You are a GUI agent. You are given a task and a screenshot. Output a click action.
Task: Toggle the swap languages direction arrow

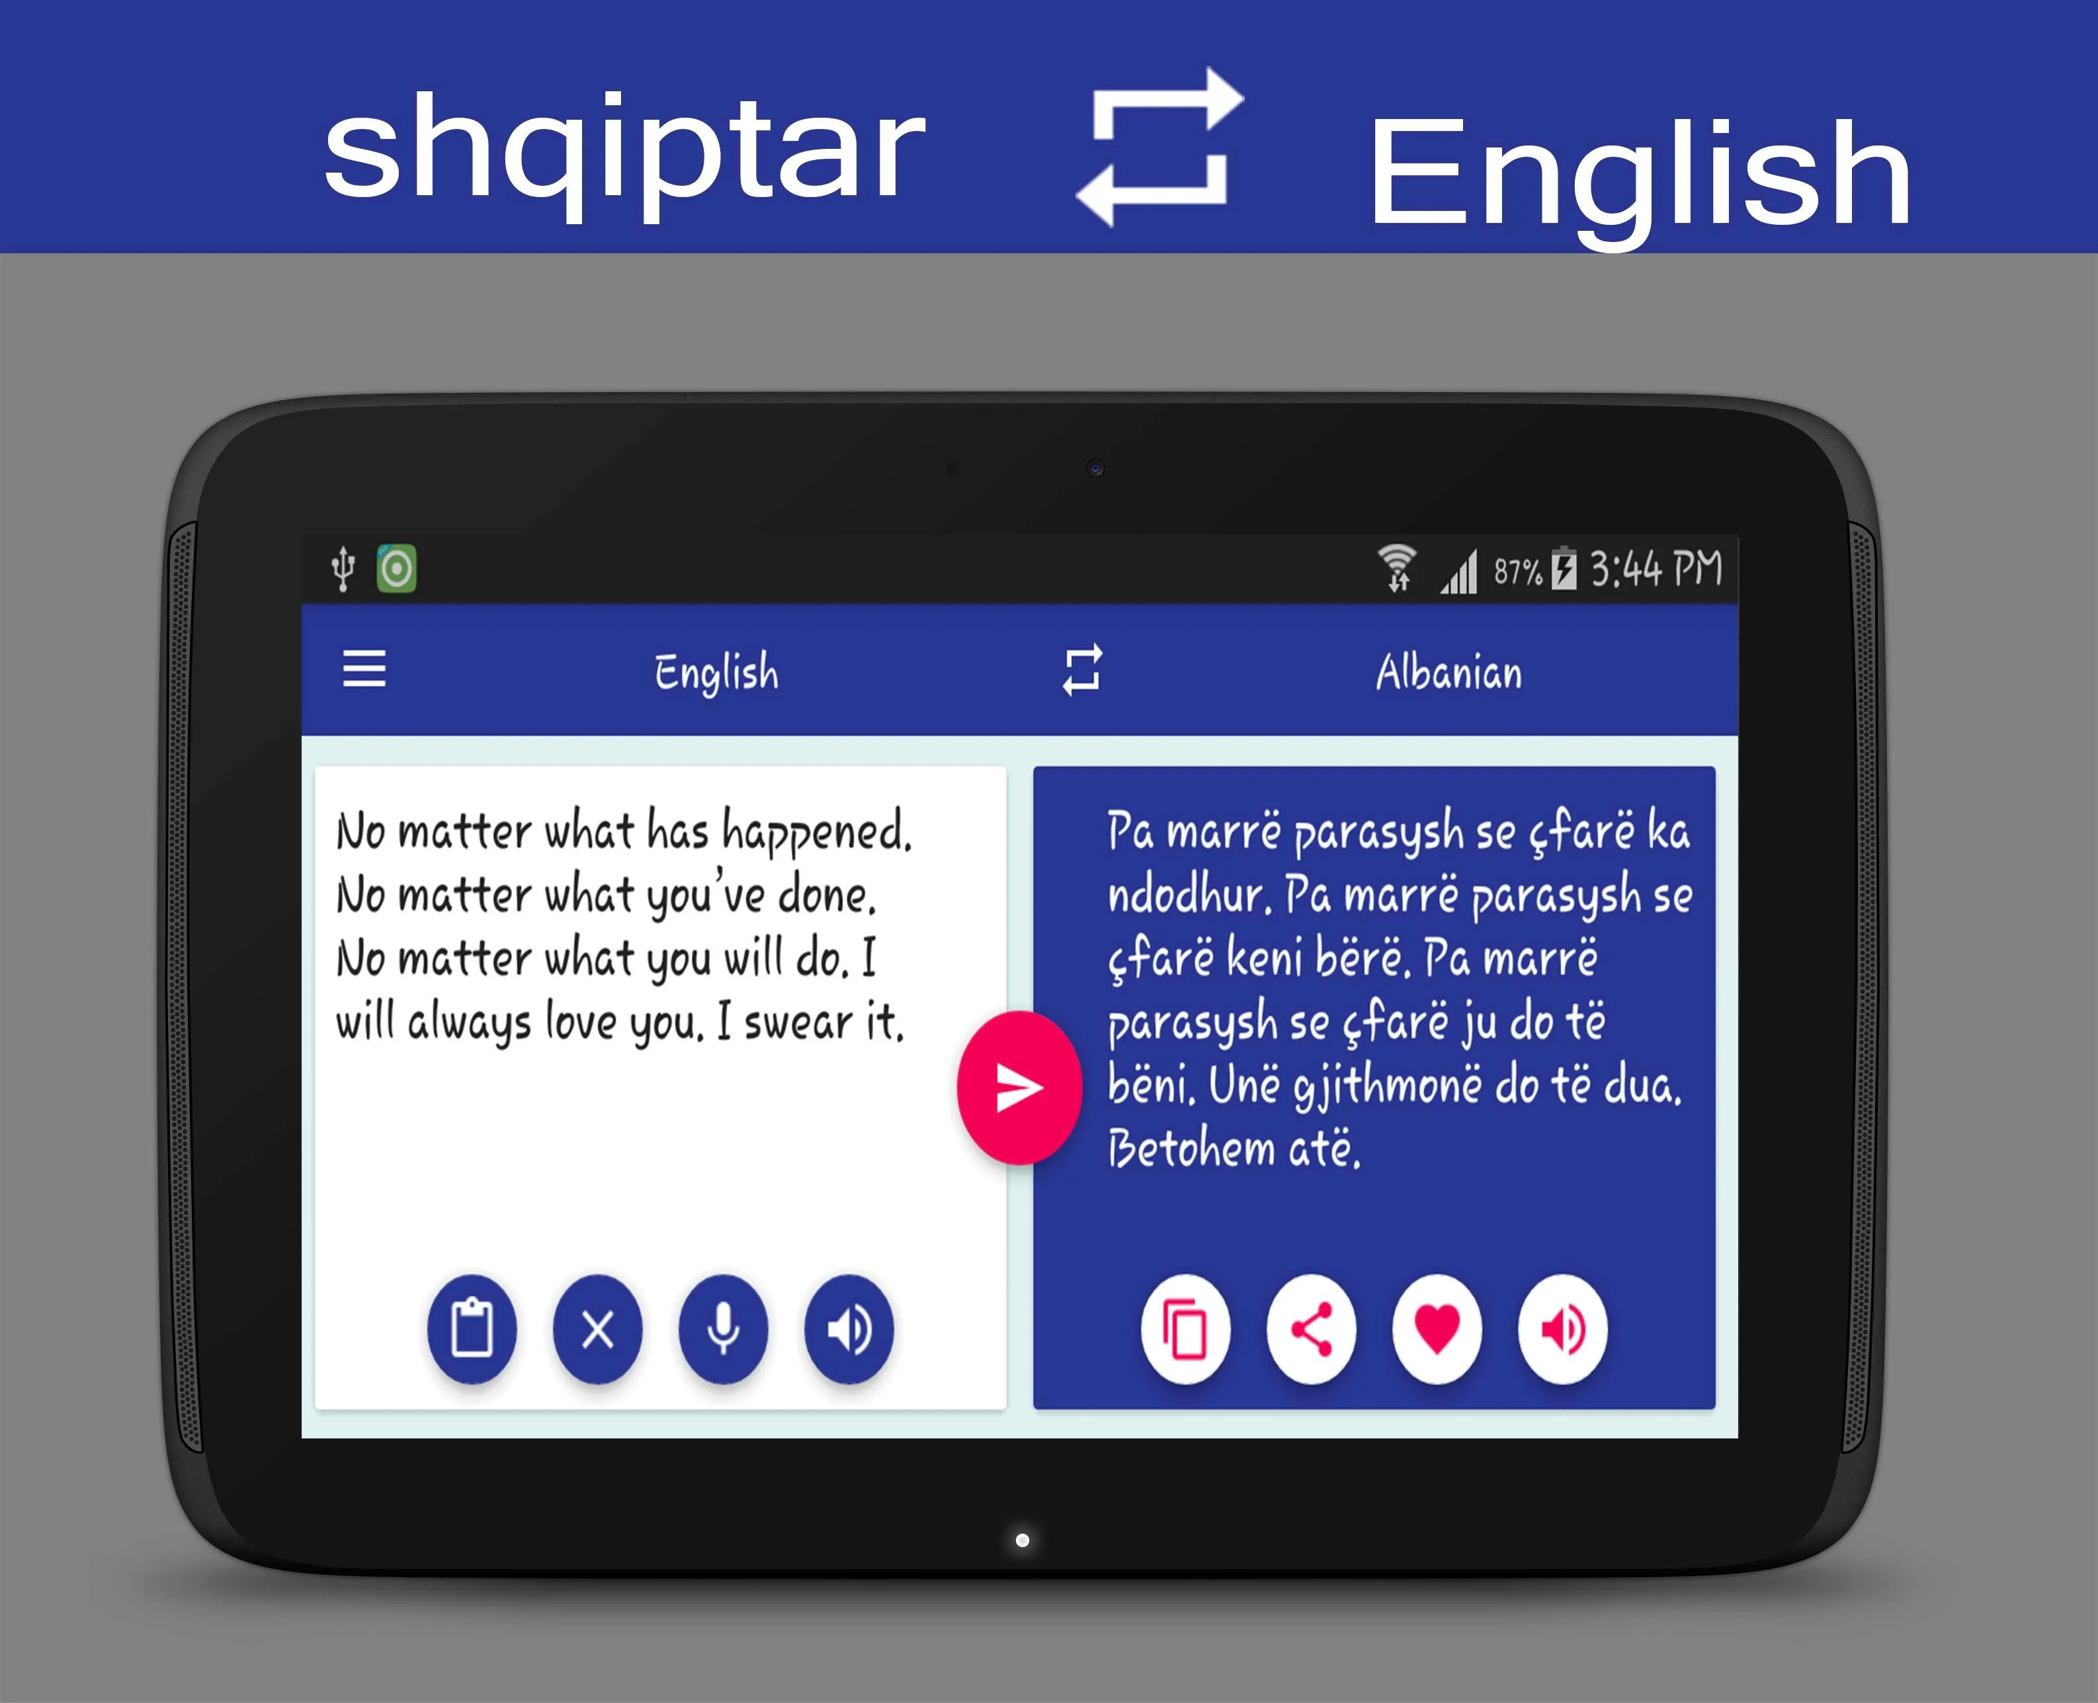point(1081,674)
